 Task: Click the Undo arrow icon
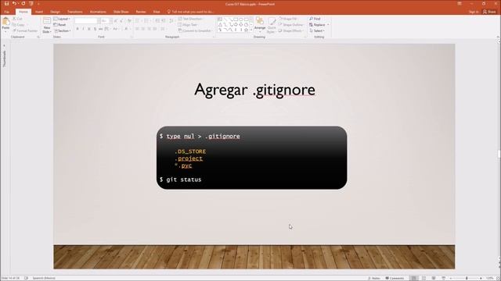[14, 3]
